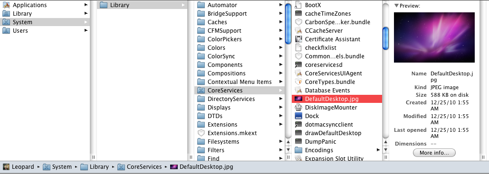This screenshot has height=174, width=489.
Task: Click the DumpPanic icon
Action: click(x=298, y=142)
